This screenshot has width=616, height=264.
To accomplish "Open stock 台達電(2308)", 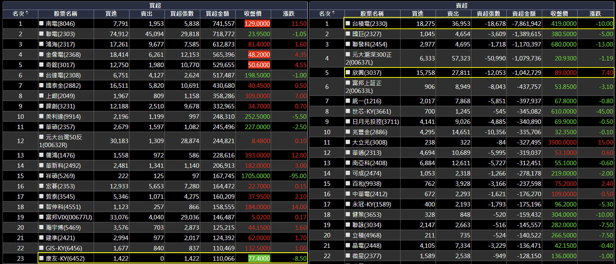I will pos(63,75).
